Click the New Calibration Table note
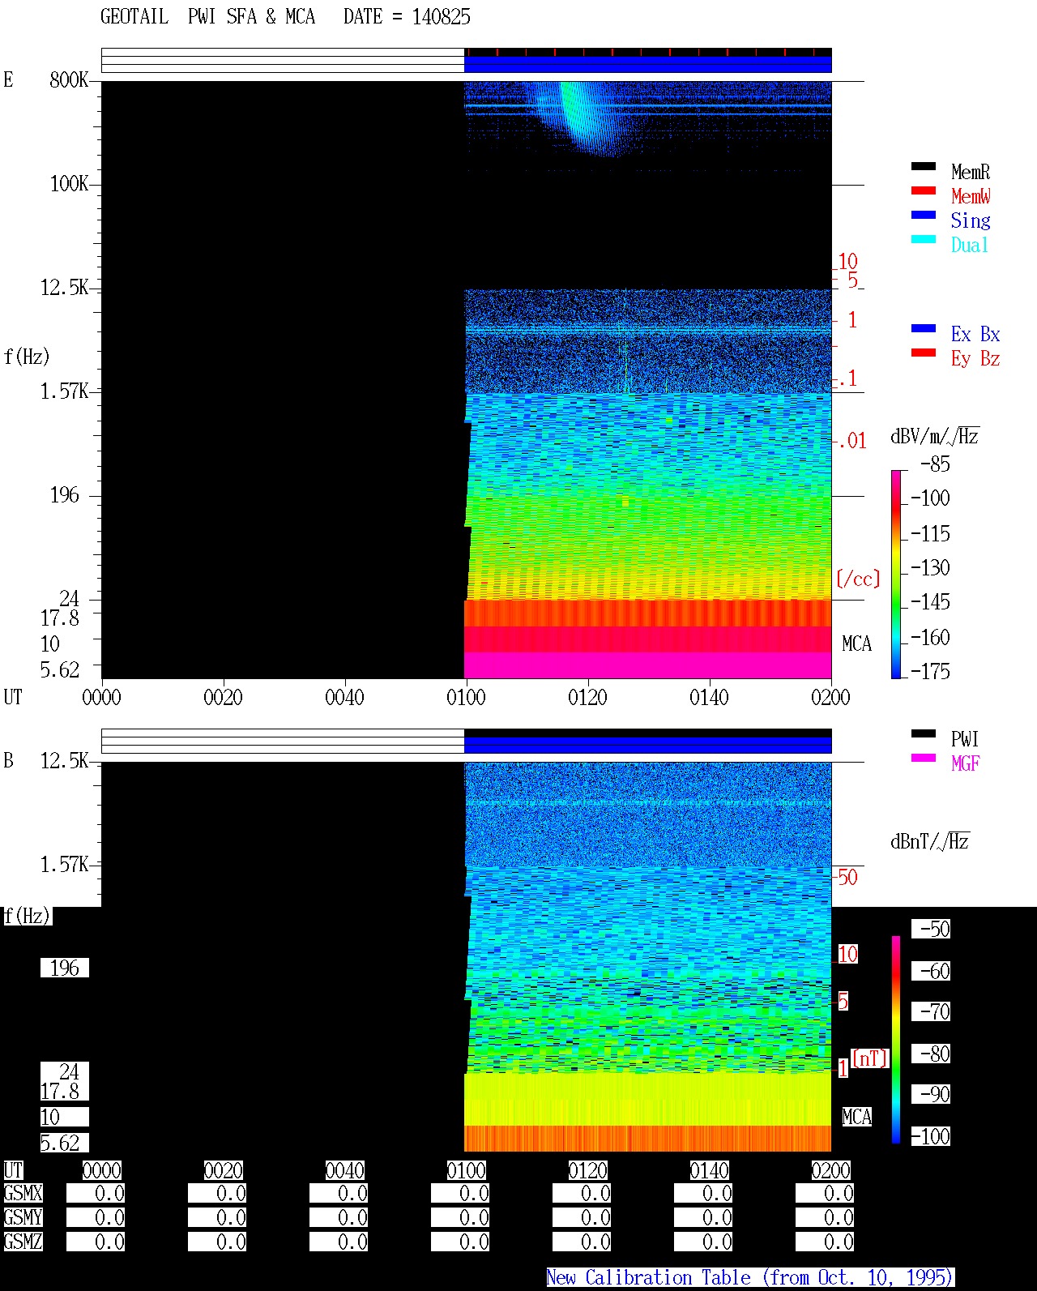This screenshot has width=1037, height=1291. (x=750, y=1277)
